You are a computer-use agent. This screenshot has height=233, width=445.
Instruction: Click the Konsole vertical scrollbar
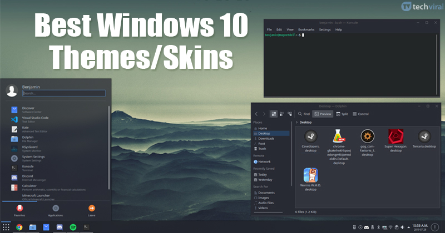click(437, 64)
